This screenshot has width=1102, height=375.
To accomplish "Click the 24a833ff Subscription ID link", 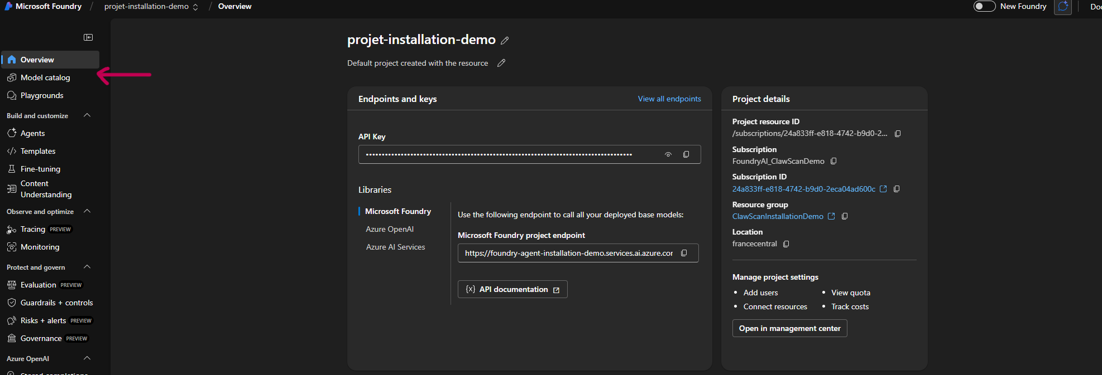I will pos(804,189).
